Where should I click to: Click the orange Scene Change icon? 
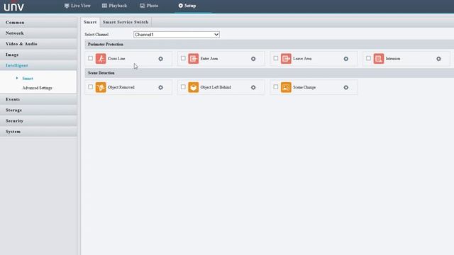point(286,87)
